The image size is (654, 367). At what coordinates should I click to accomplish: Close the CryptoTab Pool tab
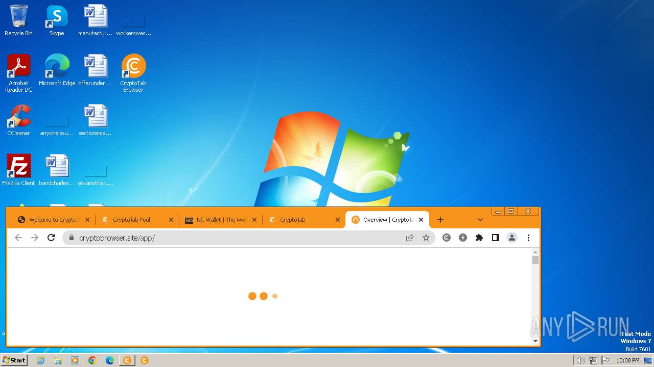coord(171,220)
